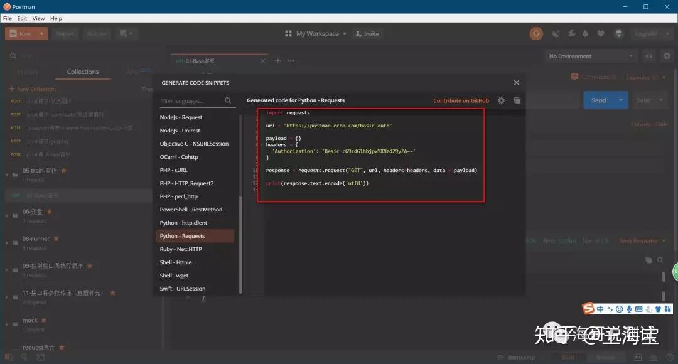The height and width of the screenshot is (364, 678).
Task: Open the New button dropdown arrow
Action: click(41, 34)
